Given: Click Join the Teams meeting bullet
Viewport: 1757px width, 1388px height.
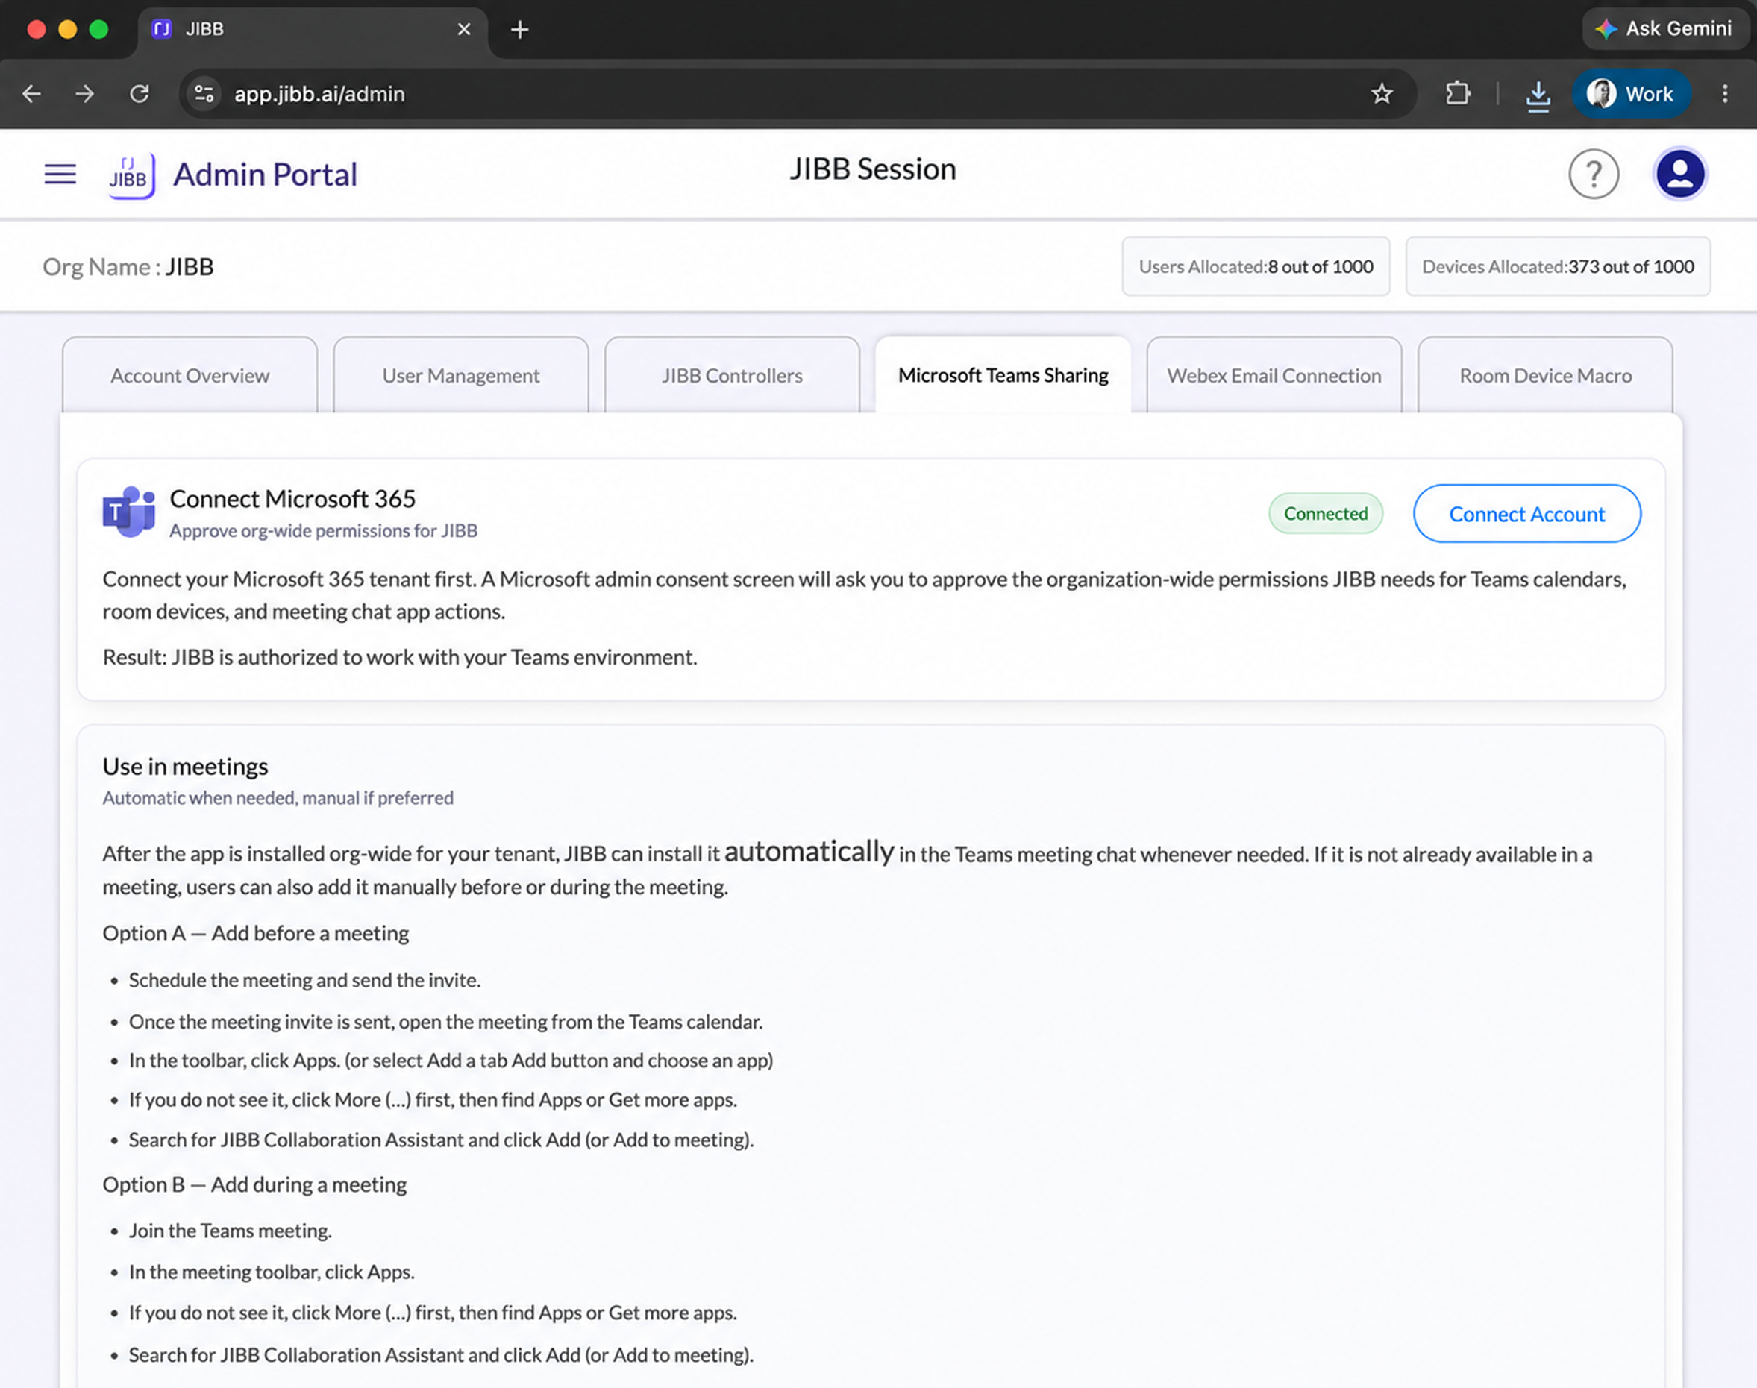Looking at the screenshot, I should 230,1231.
